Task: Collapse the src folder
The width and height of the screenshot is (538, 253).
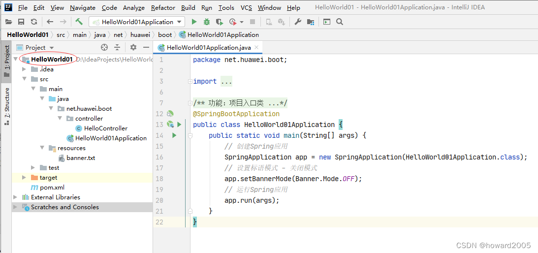Action: click(24, 79)
